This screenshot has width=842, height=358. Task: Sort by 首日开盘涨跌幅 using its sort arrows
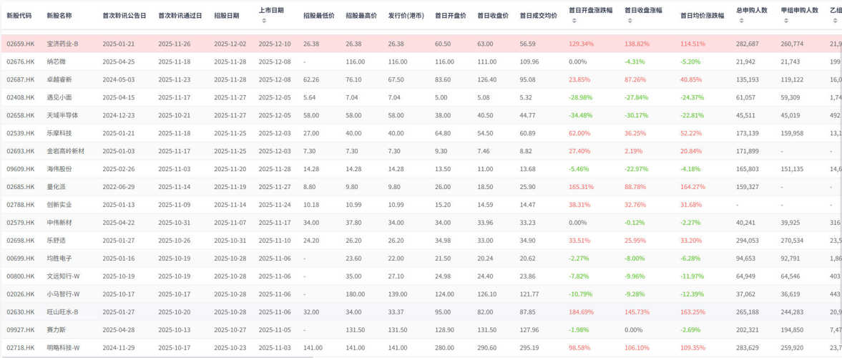[574, 21]
